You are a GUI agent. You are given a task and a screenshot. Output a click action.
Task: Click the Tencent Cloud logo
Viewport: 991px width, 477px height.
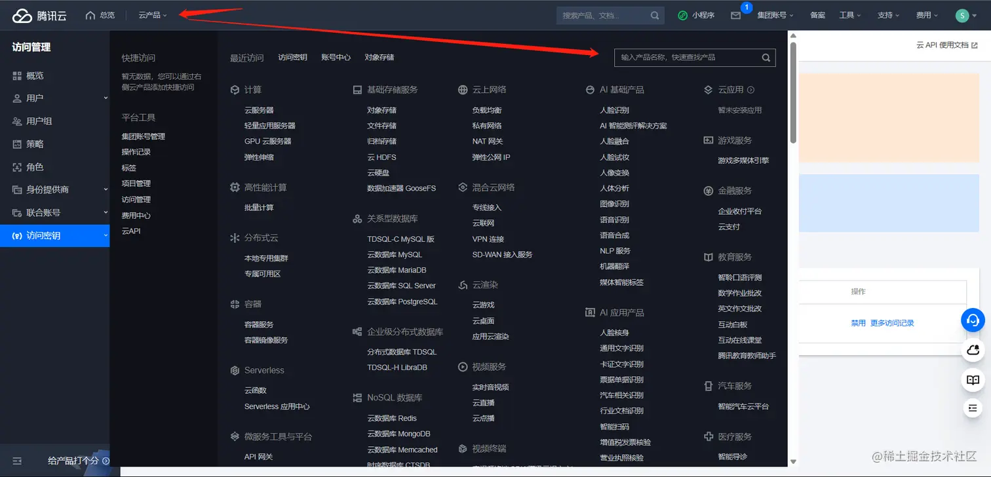[x=39, y=15]
